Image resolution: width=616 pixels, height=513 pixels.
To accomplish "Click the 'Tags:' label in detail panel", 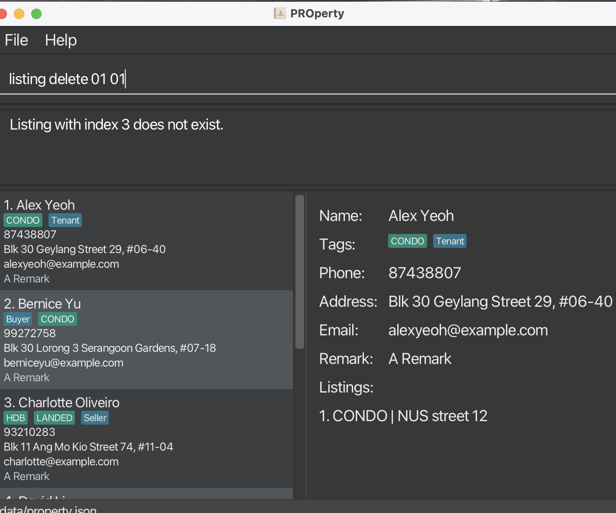I will [x=337, y=244].
